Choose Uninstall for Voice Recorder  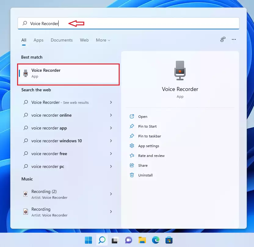(x=145, y=175)
